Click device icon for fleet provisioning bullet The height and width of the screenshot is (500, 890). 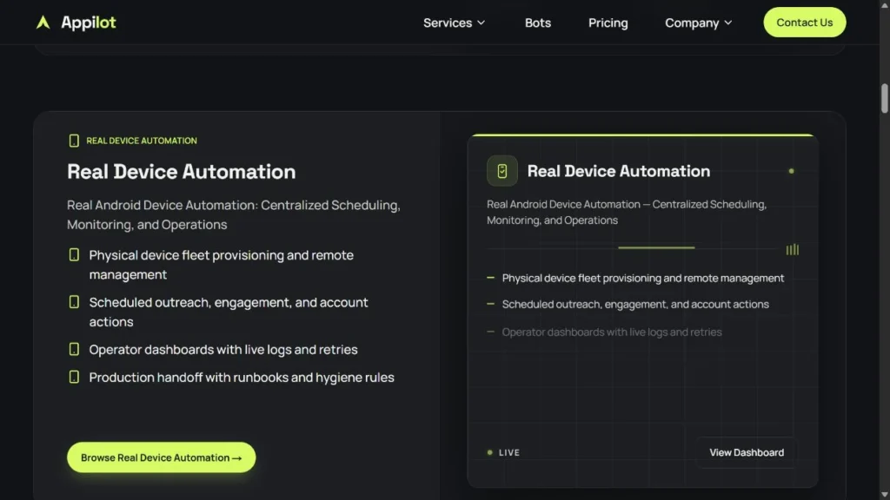point(74,254)
